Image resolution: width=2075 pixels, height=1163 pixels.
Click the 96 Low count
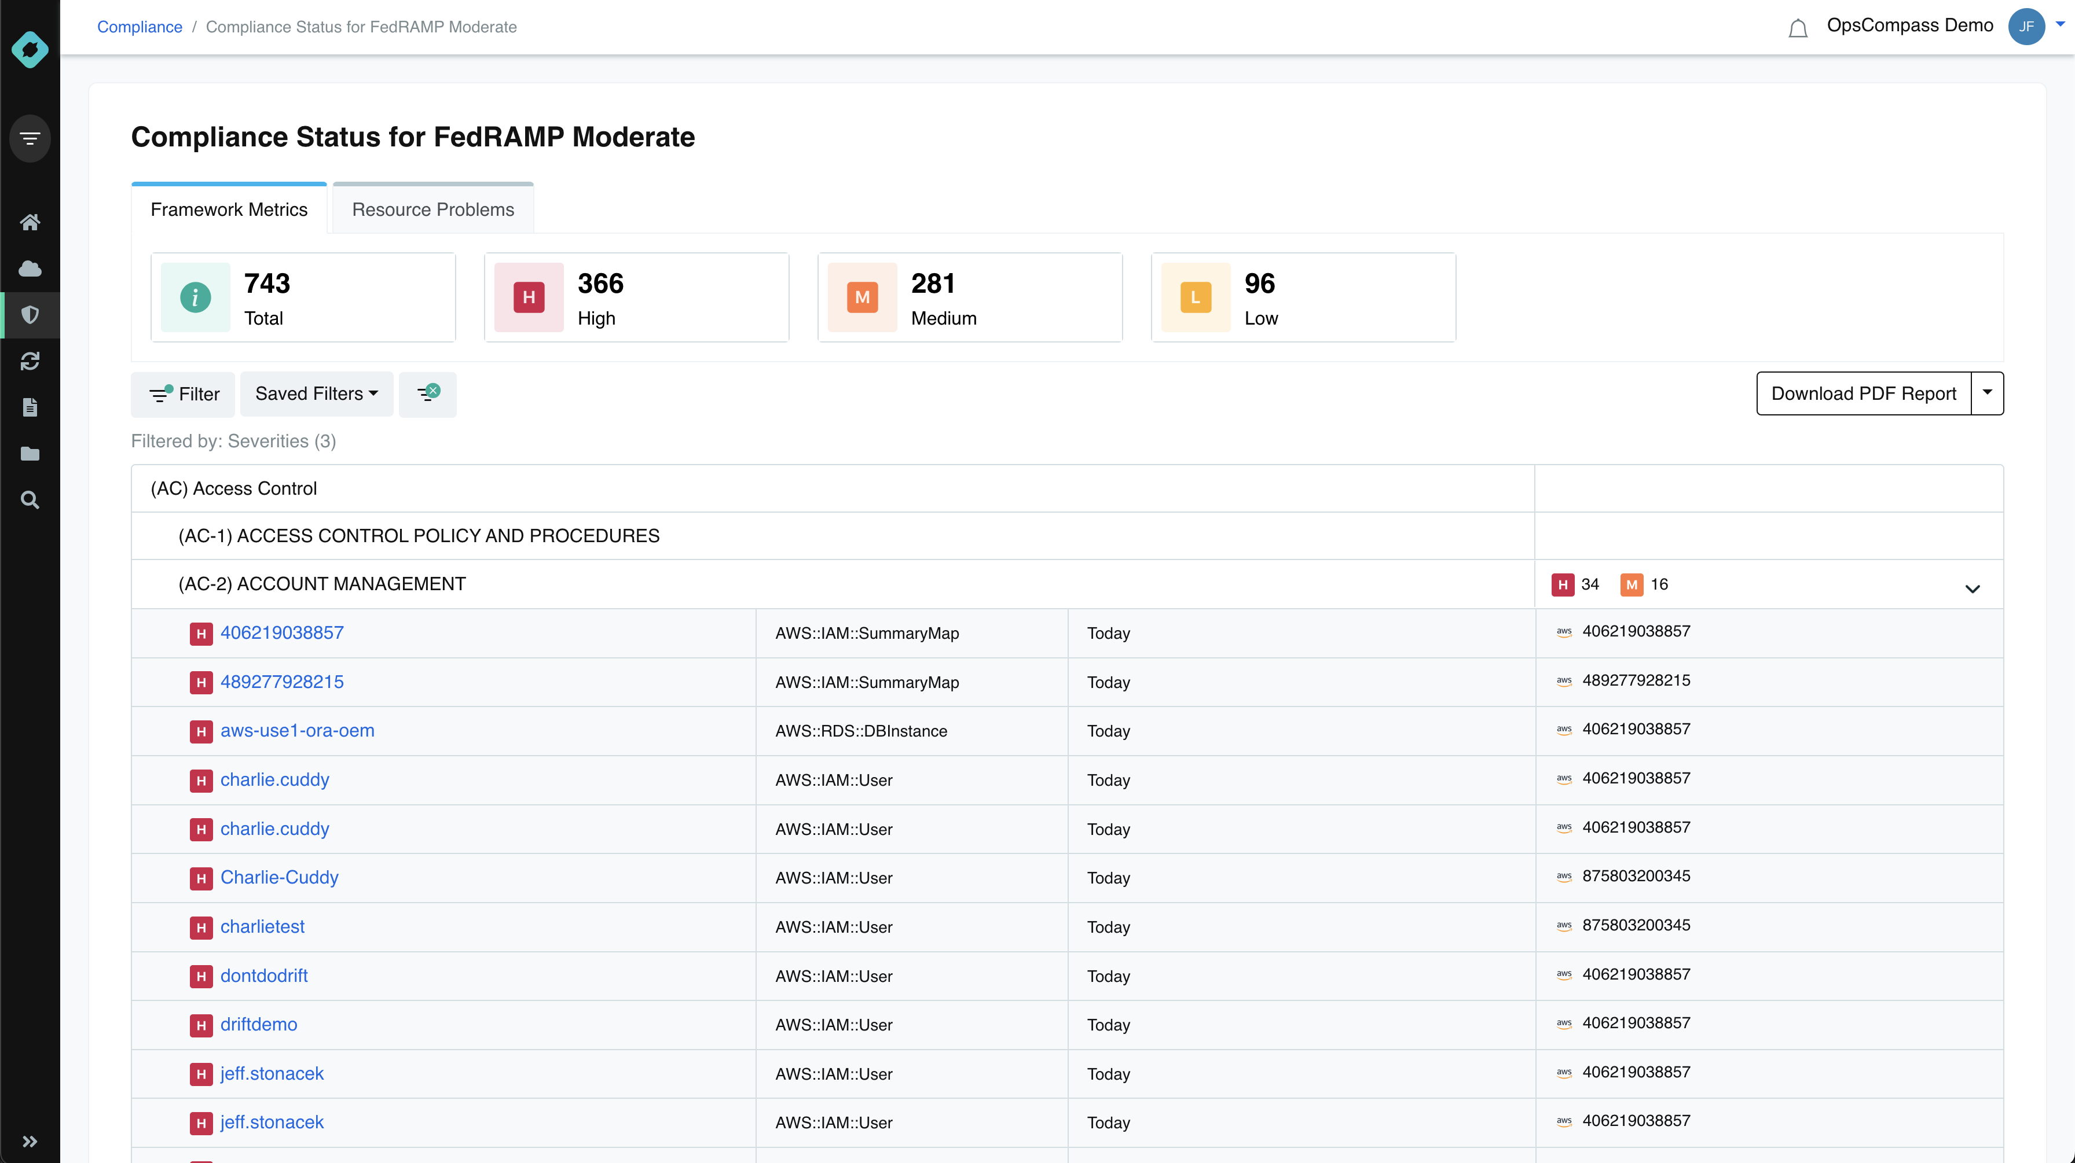tap(1260, 284)
